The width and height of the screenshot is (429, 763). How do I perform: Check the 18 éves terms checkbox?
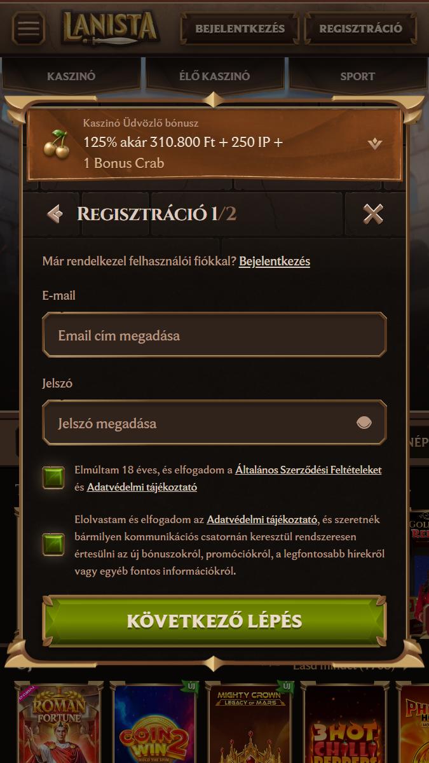(x=53, y=478)
